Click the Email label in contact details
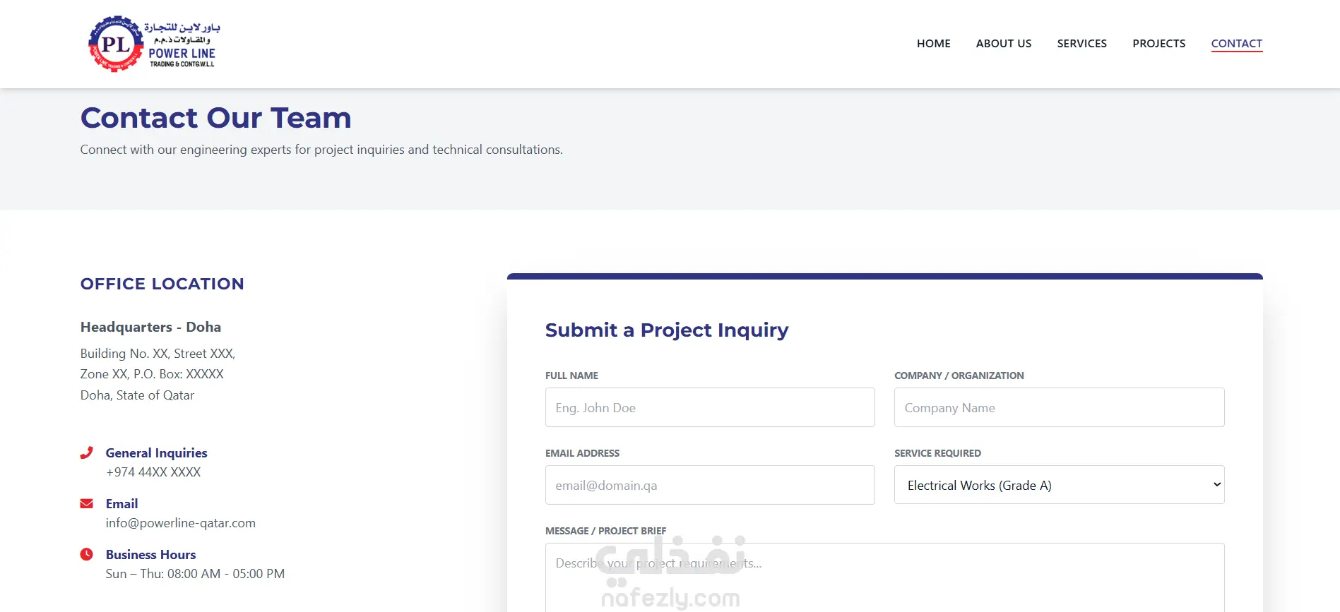 coord(121,504)
